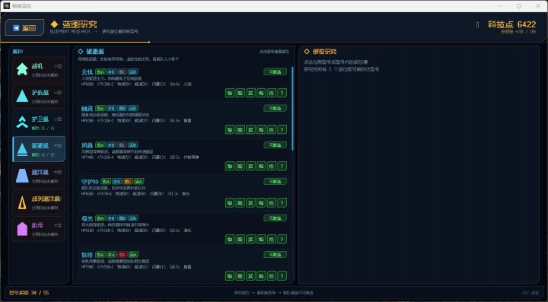Click the 能 part button for 守护神
This screenshot has width=548, height=302.
pyautogui.click(x=240, y=202)
